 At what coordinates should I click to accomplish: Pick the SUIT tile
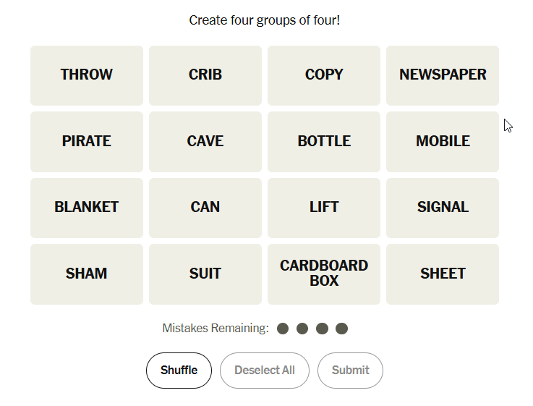pos(205,274)
